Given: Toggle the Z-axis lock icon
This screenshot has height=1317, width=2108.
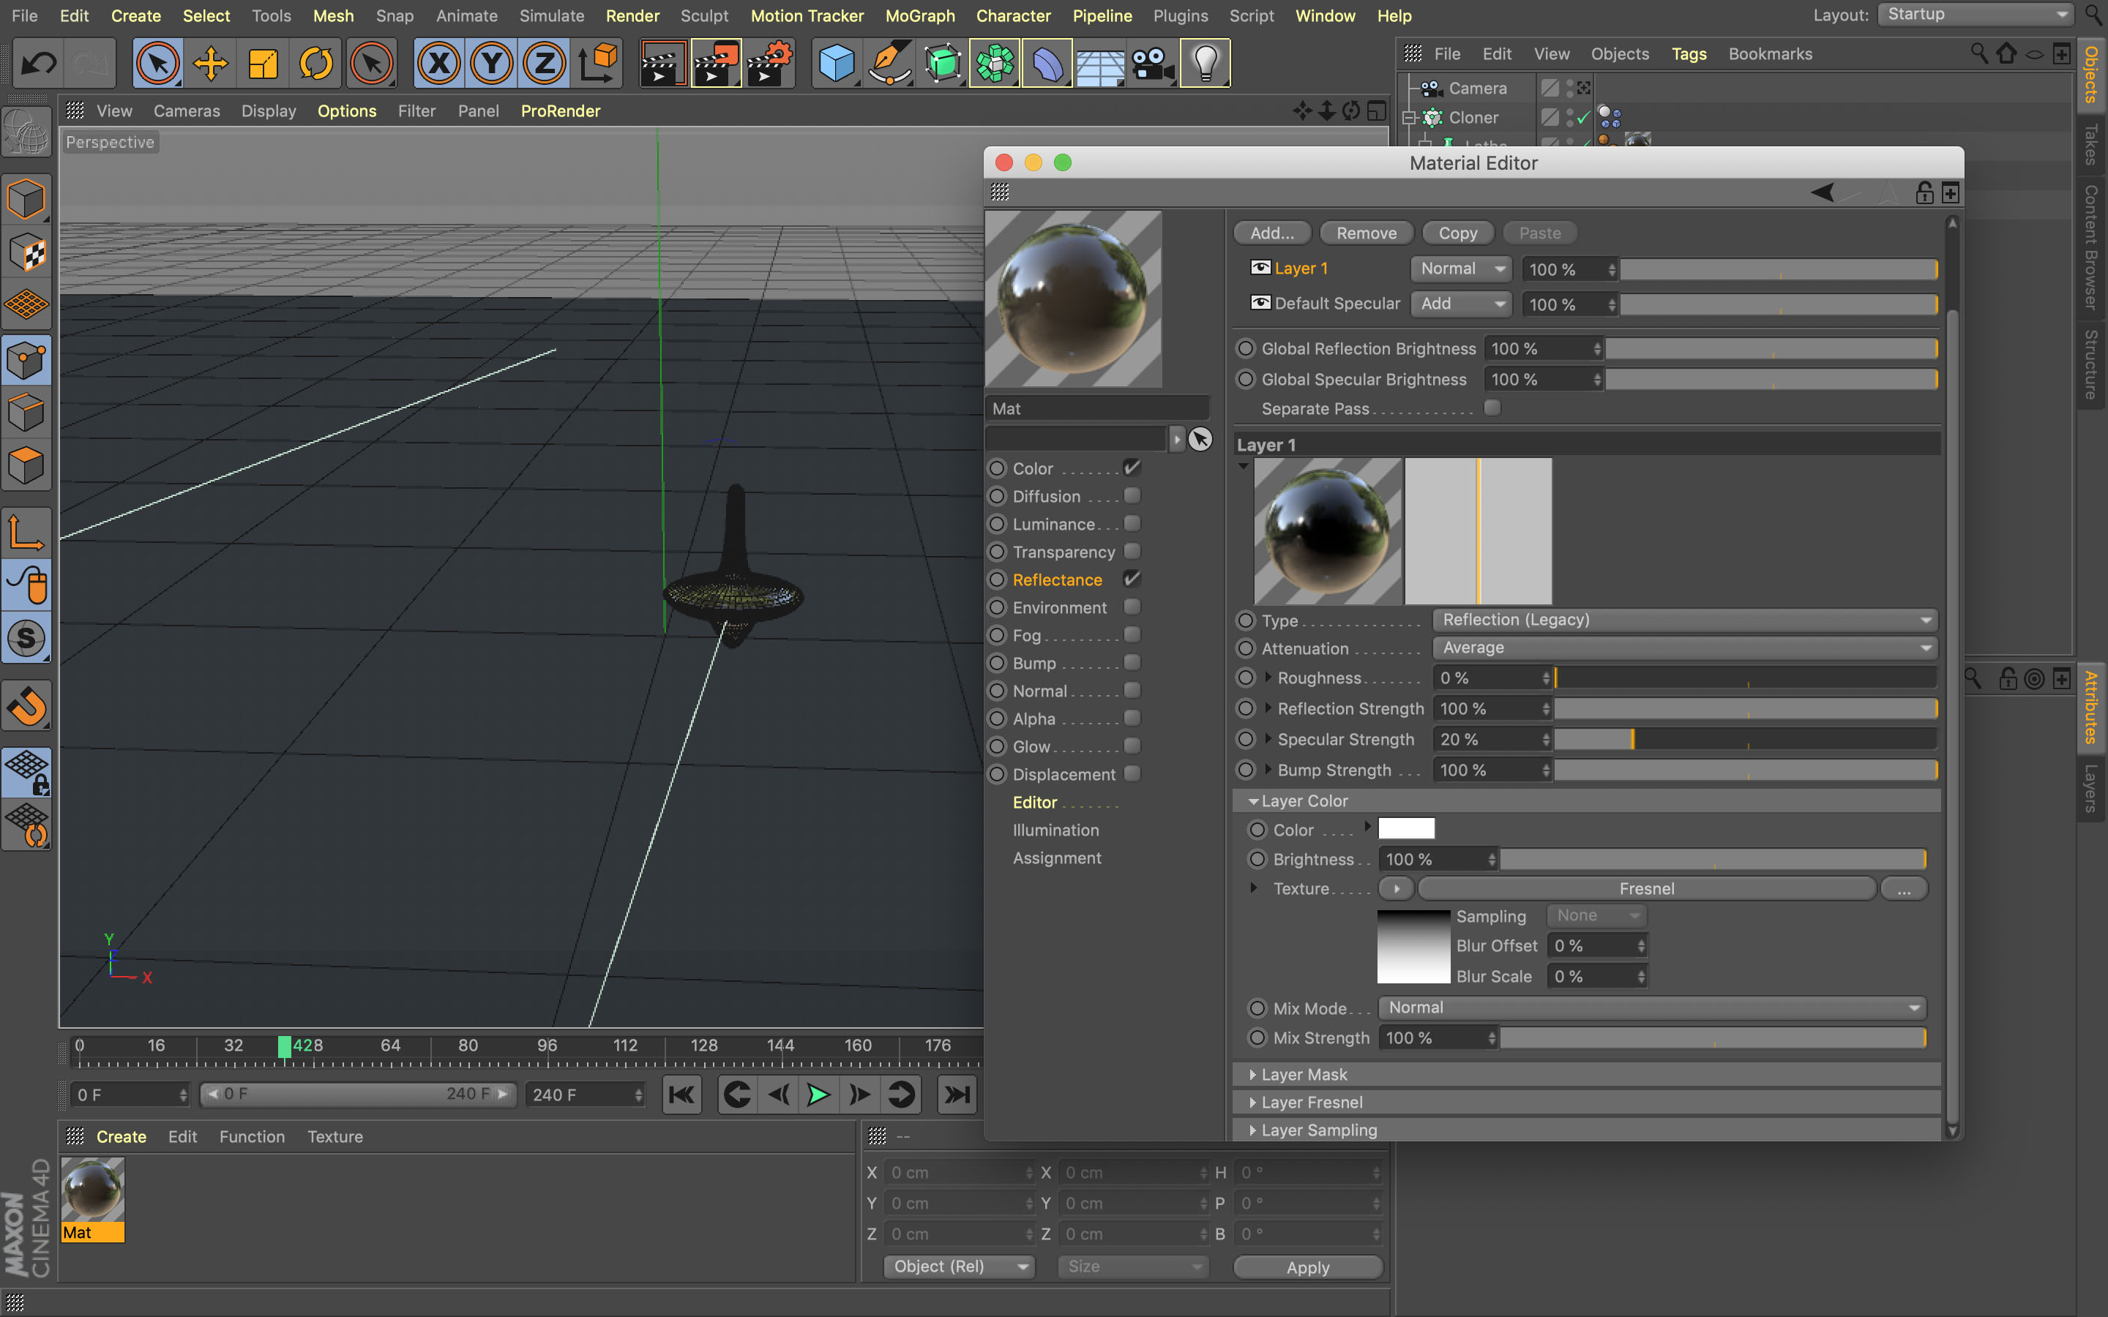Looking at the screenshot, I should tap(545, 64).
